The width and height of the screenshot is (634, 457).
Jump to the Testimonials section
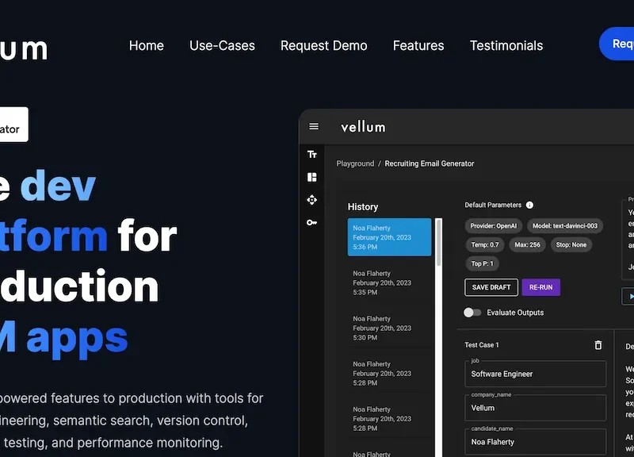506,45
